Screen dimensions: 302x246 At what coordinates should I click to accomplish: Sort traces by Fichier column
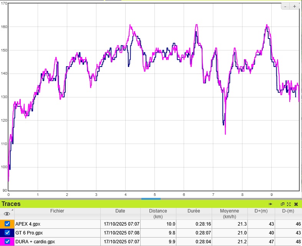[57, 211]
